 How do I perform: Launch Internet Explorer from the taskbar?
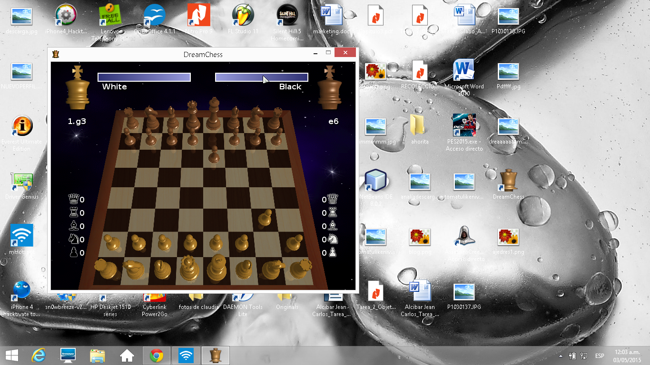[x=38, y=355]
